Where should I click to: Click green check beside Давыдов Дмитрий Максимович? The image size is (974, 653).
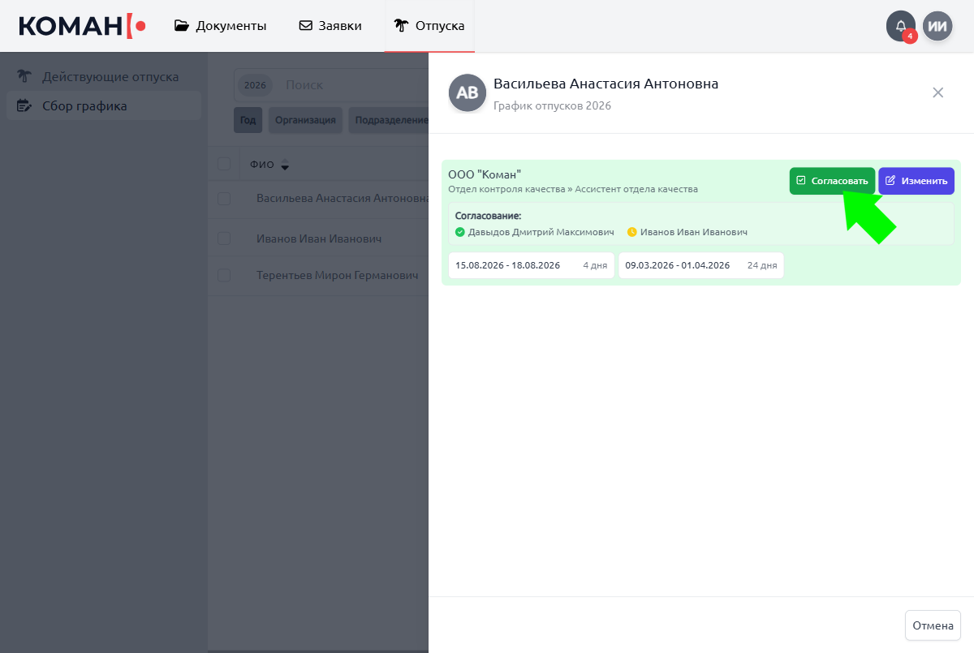tap(460, 232)
